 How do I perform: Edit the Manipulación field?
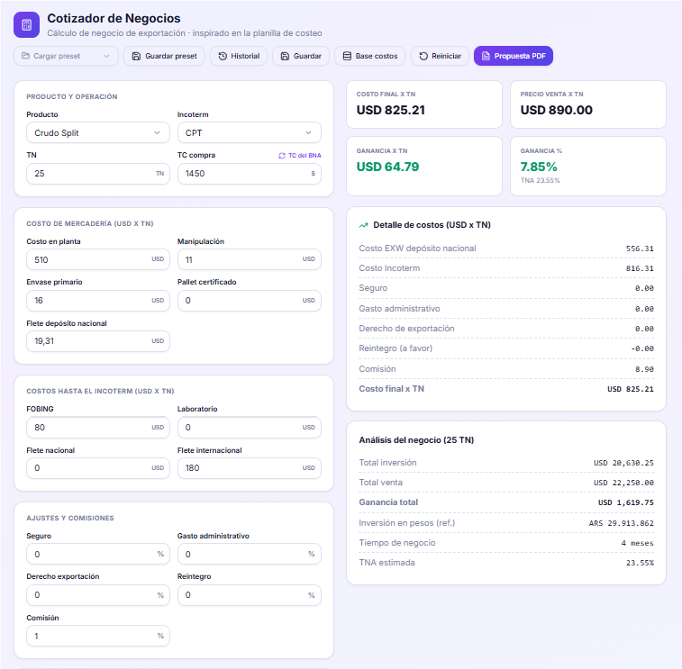click(250, 259)
